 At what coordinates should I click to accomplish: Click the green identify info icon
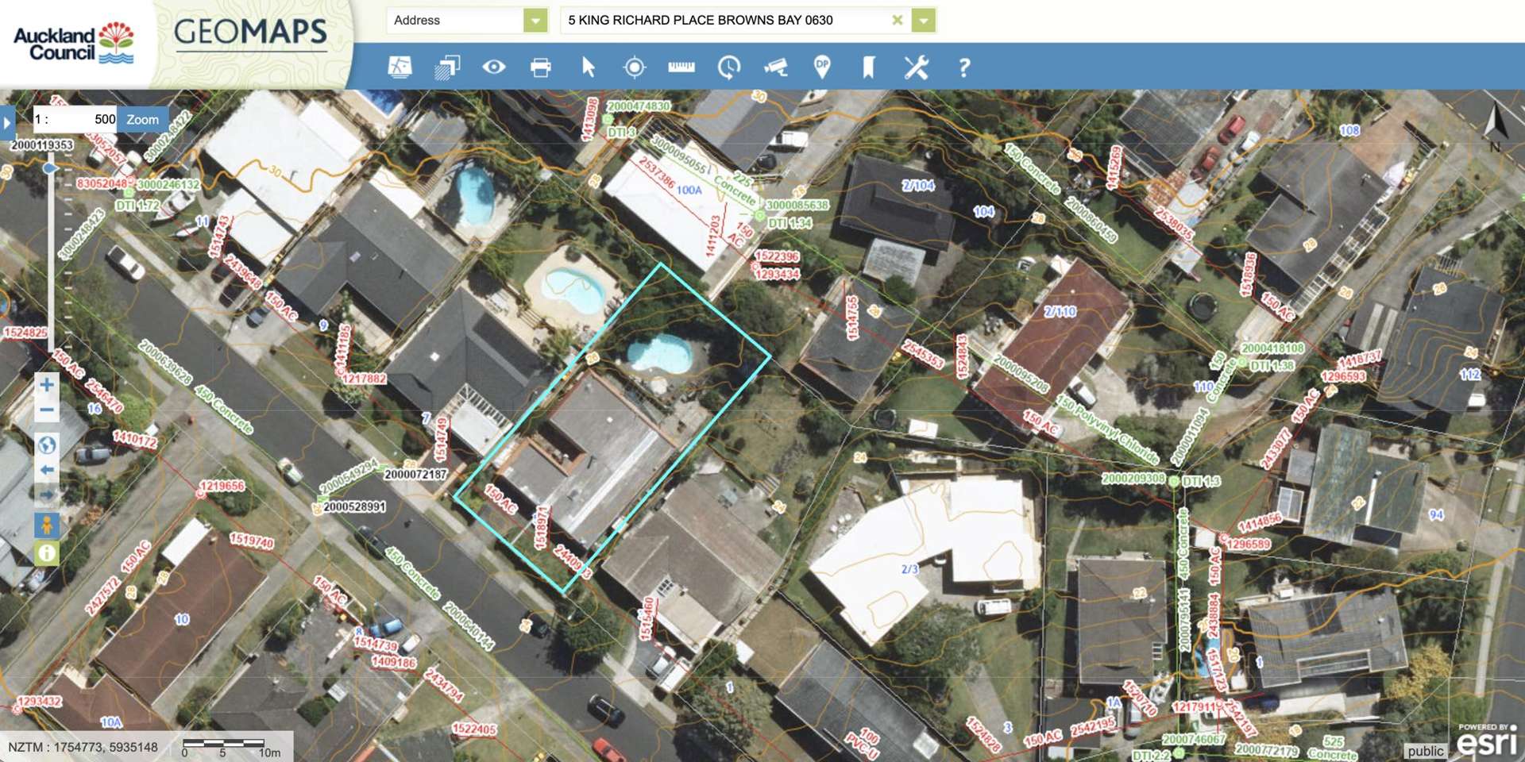tap(47, 552)
